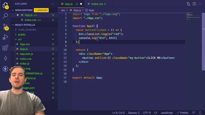
Task: Click src in the breadcrumb path
Action: pos(63,10)
